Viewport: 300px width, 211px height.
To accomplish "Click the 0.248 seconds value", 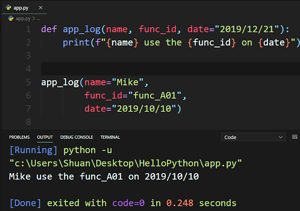I will 180,203.
